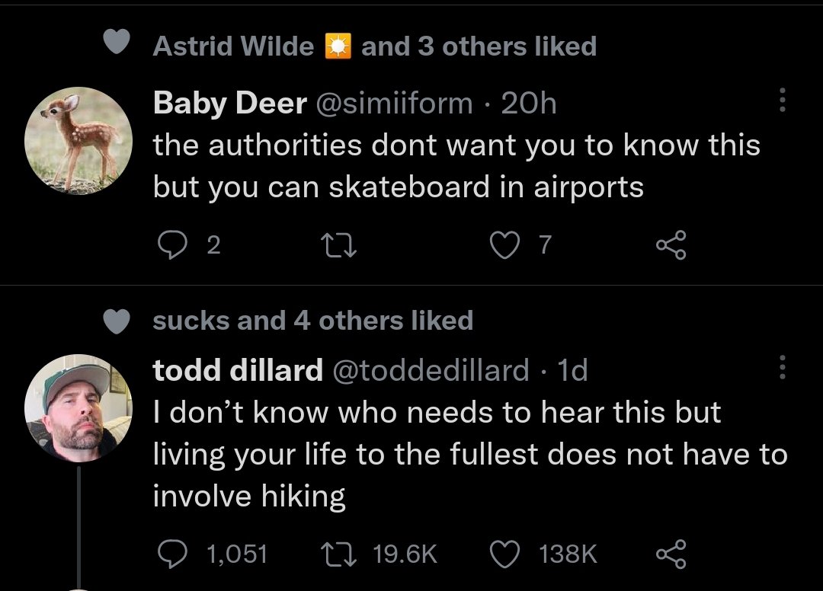
Task: Open @simiiform handle link
Action: pos(394,103)
